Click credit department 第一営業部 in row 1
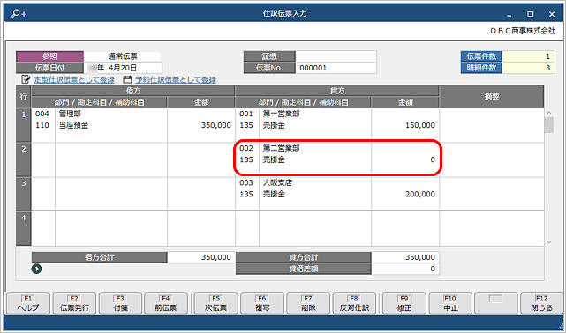The height and width of the screenshot is (333, 566). click(281, 114)
